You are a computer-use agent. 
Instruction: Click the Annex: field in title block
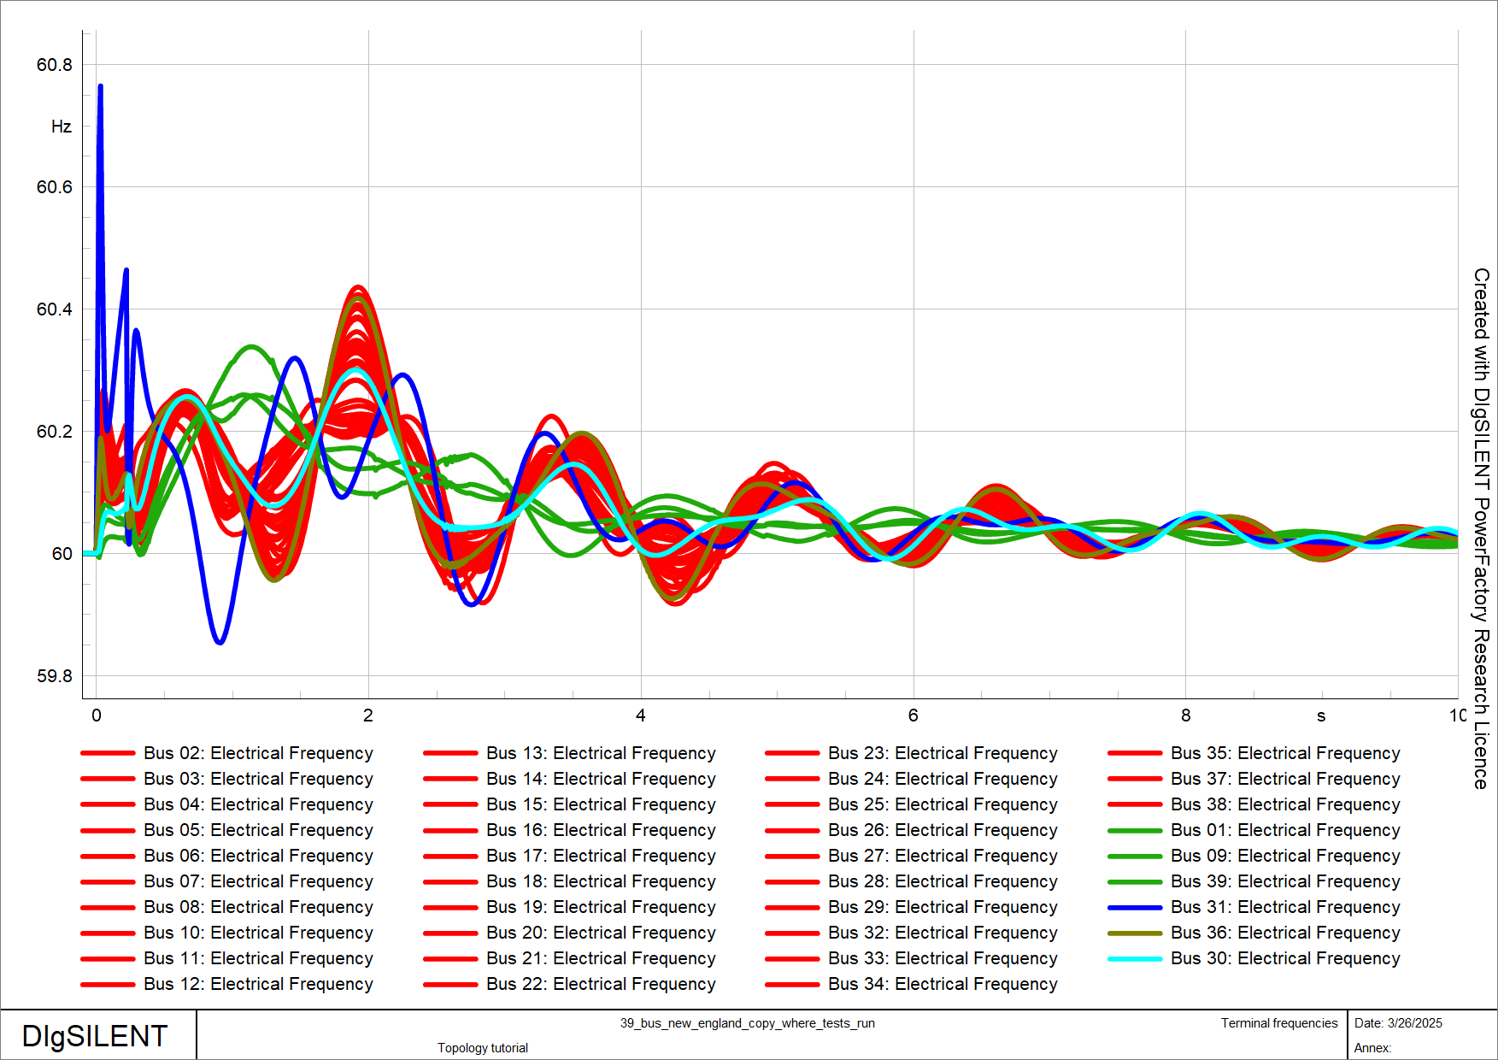[1372, 1048]
